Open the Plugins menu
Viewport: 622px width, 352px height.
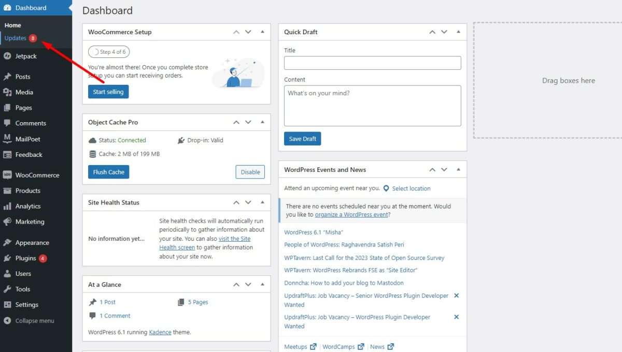click(25, 258)
